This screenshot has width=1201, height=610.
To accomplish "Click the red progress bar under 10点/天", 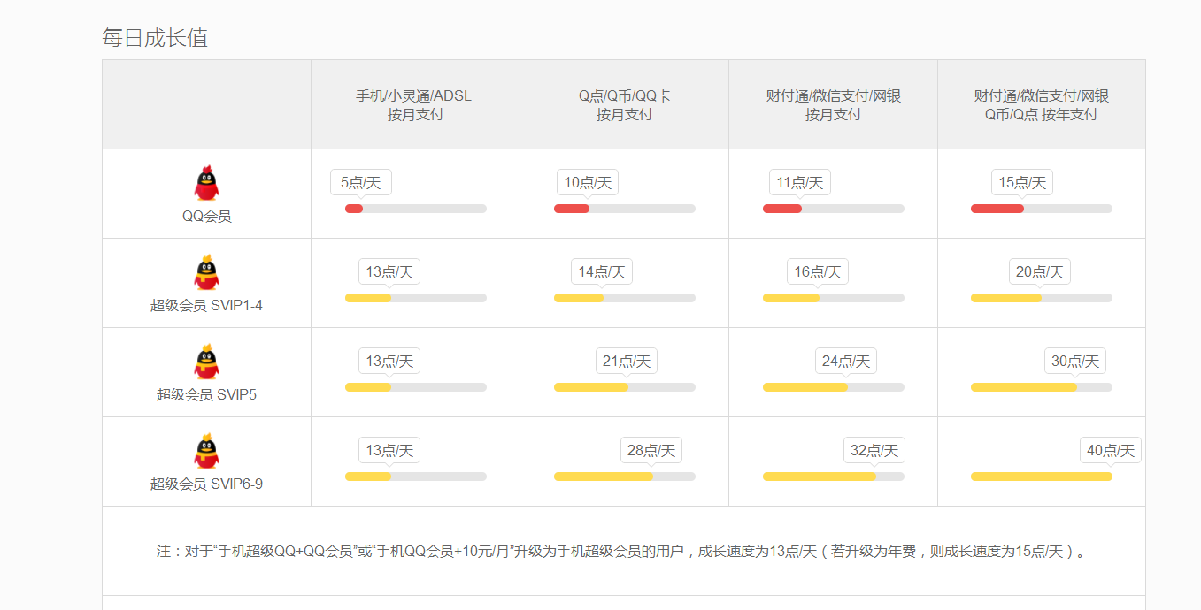I will tap(572, 209).
